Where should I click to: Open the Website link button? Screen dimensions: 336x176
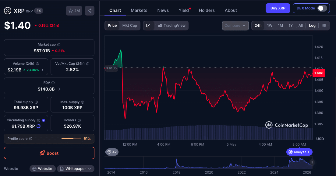[x=42, y=169]
